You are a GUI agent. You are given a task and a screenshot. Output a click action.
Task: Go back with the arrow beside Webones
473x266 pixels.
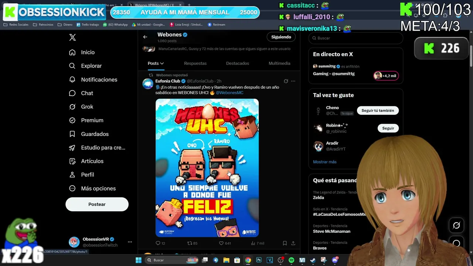(145, 37)
